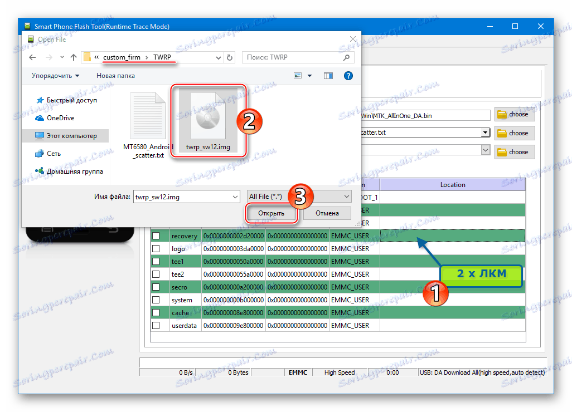Open Домашняя группа in navigation pane
This screenshot has height=412, width=572.
point(69,171)
